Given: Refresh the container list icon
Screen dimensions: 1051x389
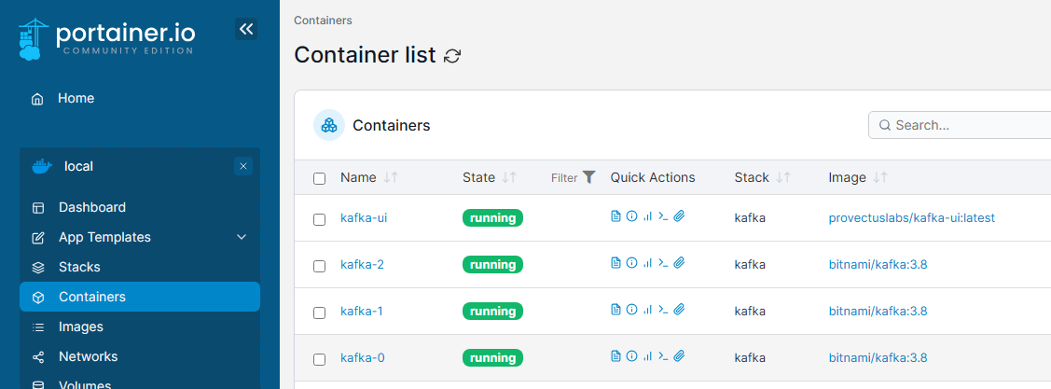Looking at the screenshot, I should pyautogui.click(x=452, y=56).
